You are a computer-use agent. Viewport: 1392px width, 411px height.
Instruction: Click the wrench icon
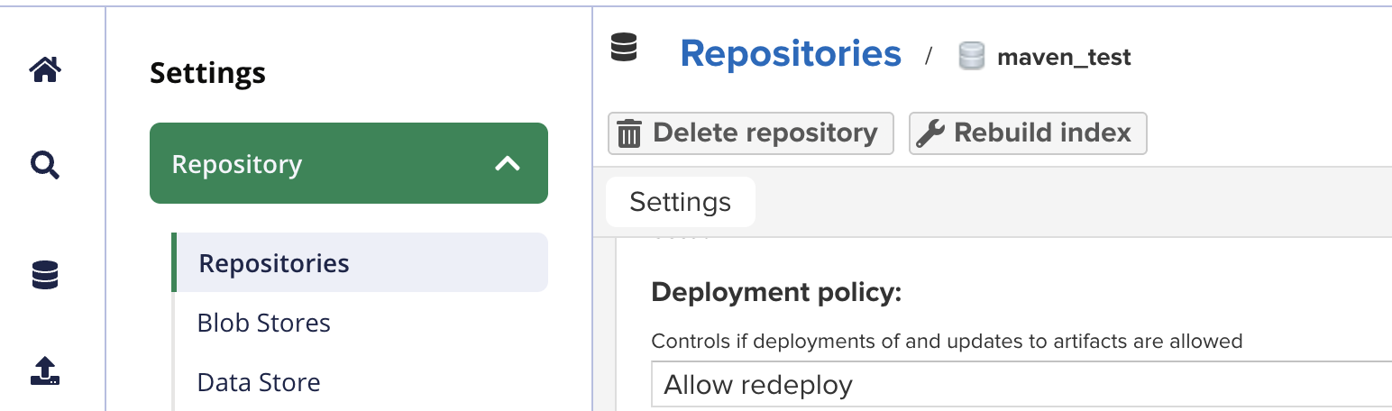point(930,133)
